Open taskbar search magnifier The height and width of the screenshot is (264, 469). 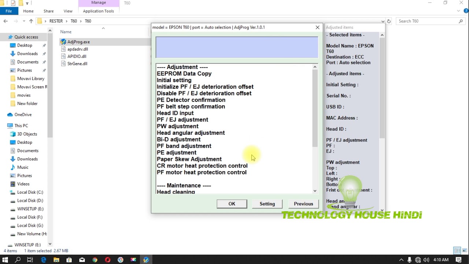tap(18, 260)
